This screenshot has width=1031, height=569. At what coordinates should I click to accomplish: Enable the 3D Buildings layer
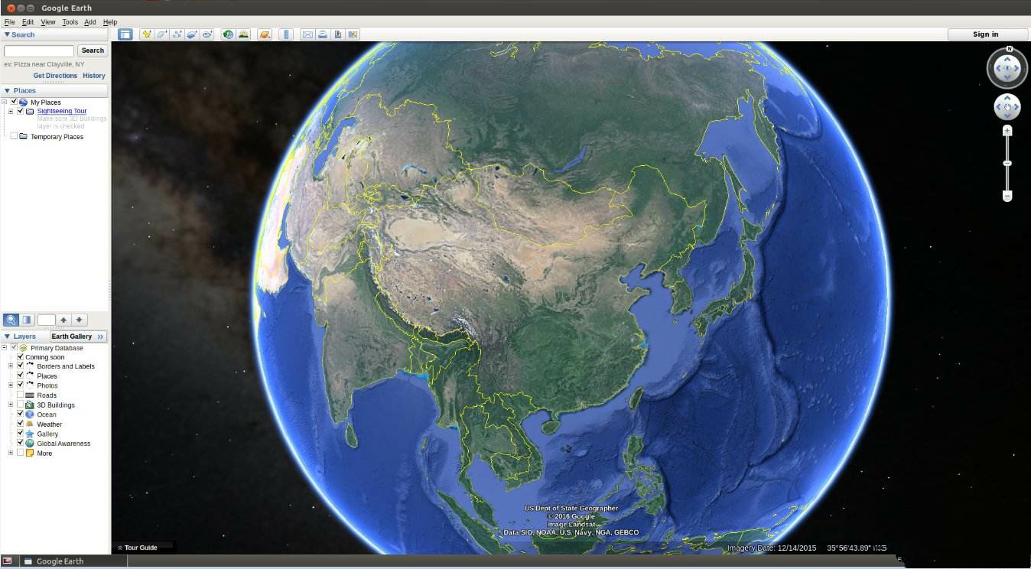20,405
